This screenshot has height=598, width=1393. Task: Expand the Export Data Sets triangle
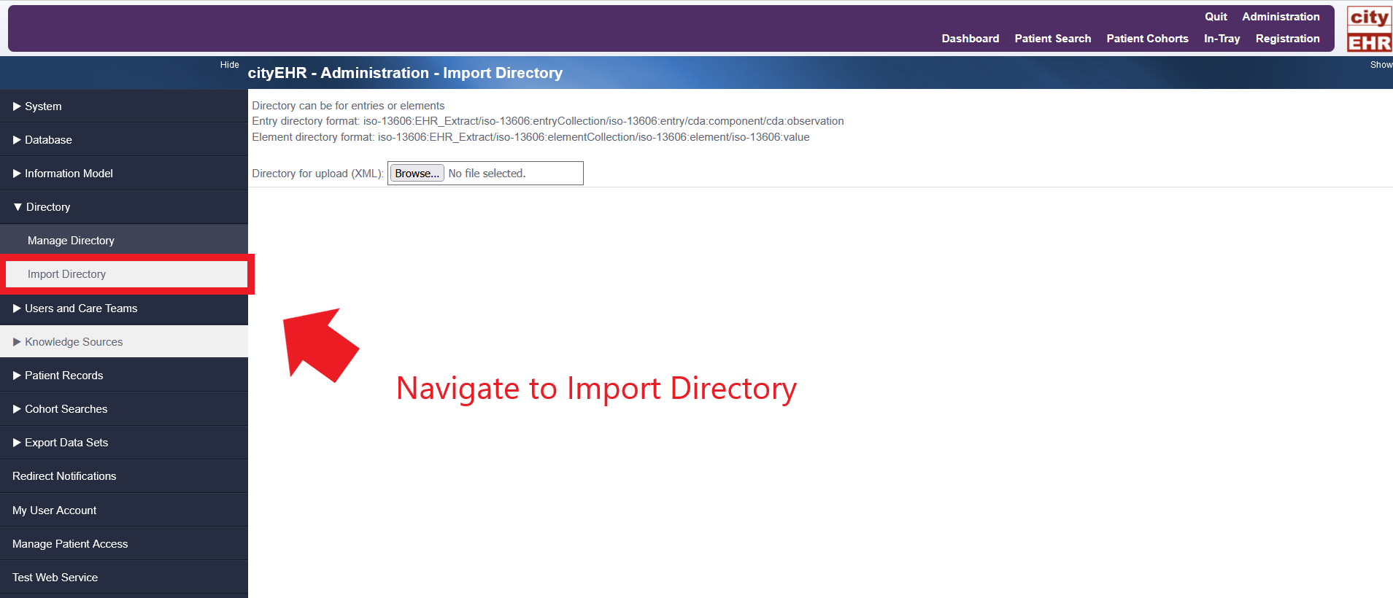pos(17,443)
